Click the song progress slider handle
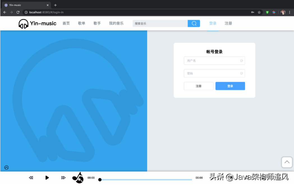The height and width of the screenshot is (186, 294). click(100, 180)
